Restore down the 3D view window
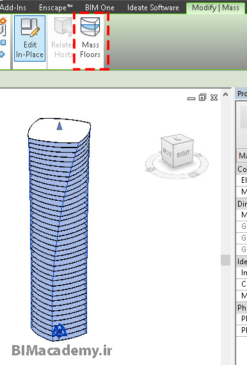Image resolution: width=247 pixels, height=365 pixels. coord(202,98)
